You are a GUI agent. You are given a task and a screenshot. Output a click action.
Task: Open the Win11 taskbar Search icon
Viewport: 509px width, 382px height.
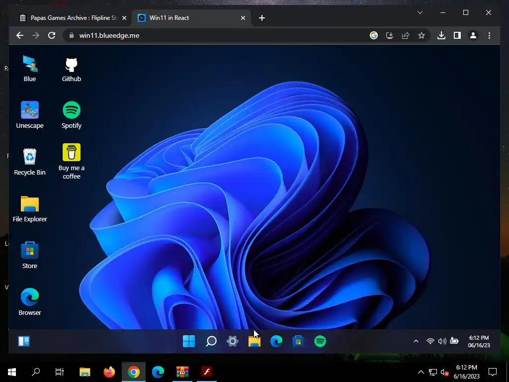coord(211,341)
